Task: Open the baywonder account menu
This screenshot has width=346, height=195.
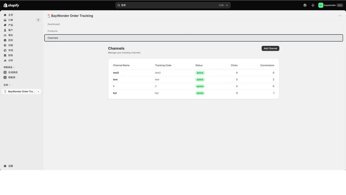Action: click(330, 5)
